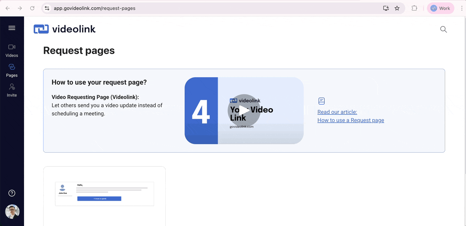Open the Work profile chip
Image resolution: width=466 pixels, height=226 pixels.
coord(441,8)
